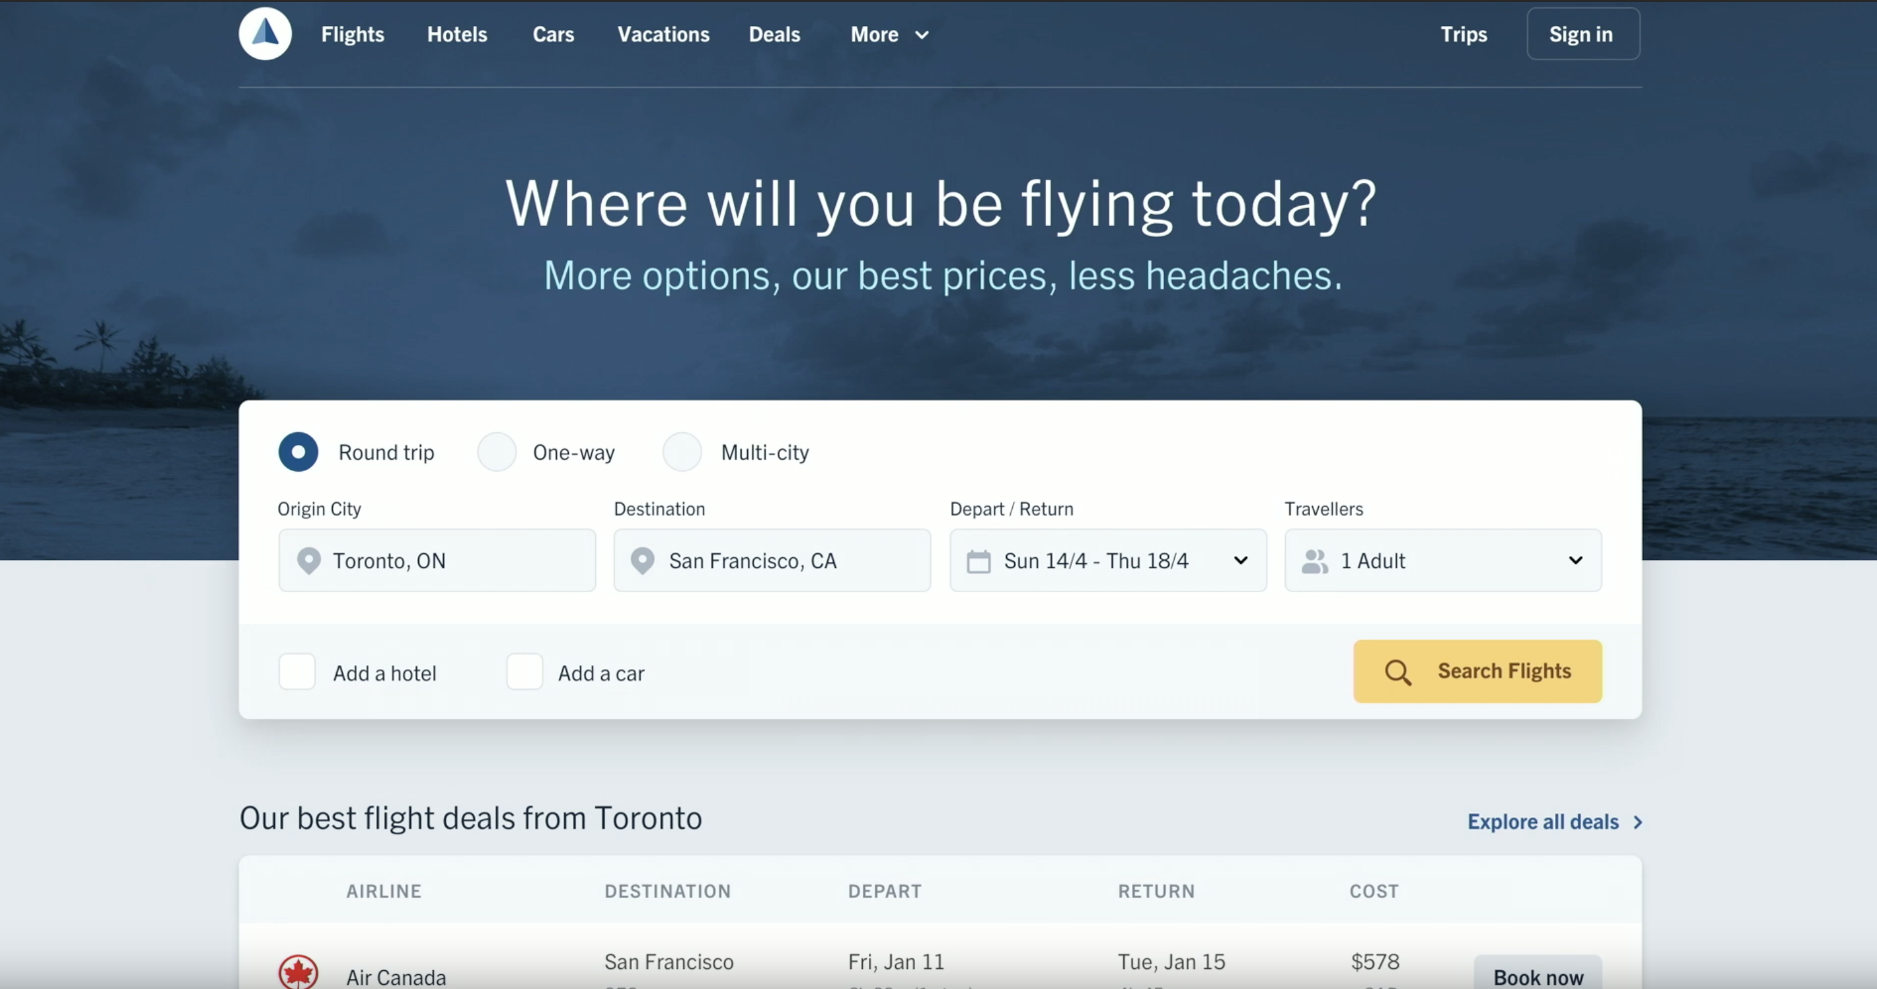Image resolution: width=1877 pixels, height=989 pixels.
Task: Click the Origin City location pin icon
Action: [309, 561]
